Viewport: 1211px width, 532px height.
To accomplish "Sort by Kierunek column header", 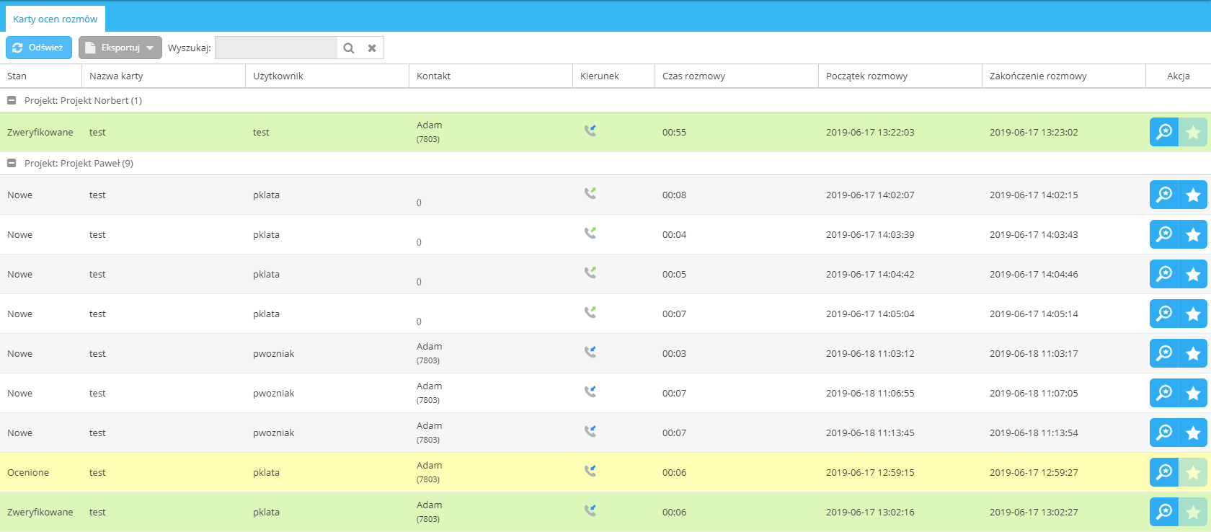I will 614,76.
